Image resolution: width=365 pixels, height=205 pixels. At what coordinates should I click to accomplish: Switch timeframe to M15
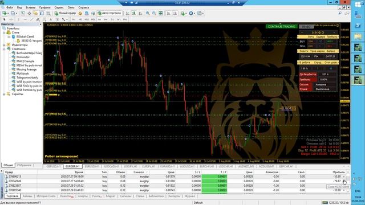click(87, 19)
